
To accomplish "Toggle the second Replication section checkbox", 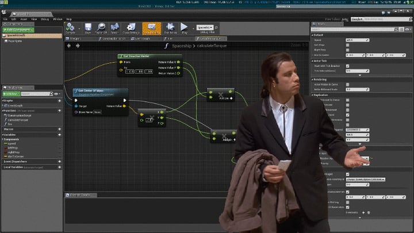I will coord(347,105).
